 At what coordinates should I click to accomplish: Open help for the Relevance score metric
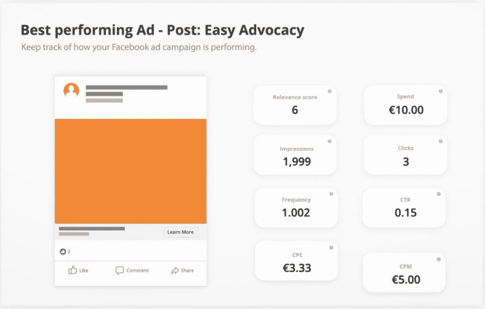click(331, 89)
